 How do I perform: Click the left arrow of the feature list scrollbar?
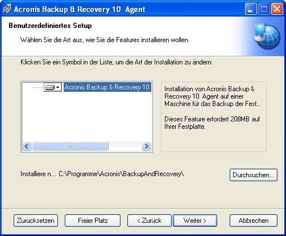tap(27, 147)
